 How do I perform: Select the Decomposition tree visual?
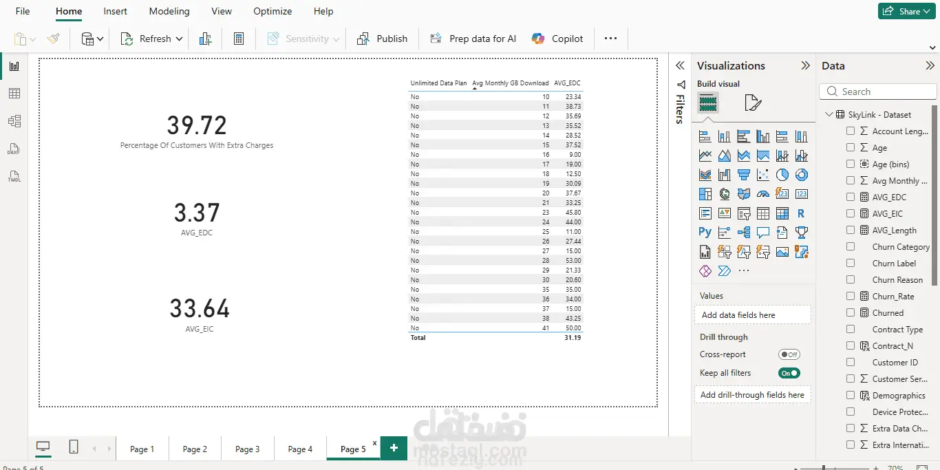click(x=743, y=233)
